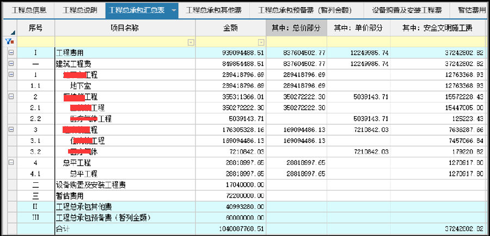
Task: Go to the 暂估费用 tab
Action: pyautogui.click(x=471, y=10)
